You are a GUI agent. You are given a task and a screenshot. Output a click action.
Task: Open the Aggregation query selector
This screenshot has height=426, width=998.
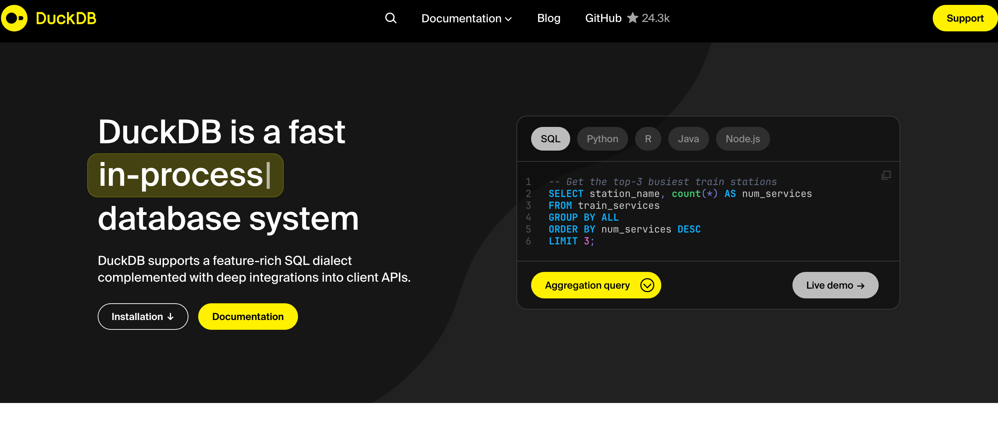point(596,285)
